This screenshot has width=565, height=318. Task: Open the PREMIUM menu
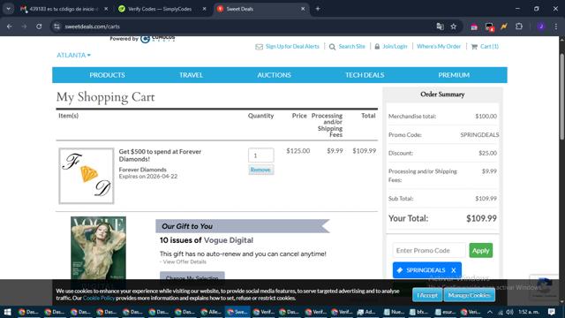pyautogui.click(x=454, y=75)
